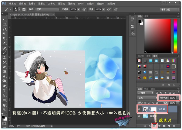Click the 100% zoom field in status bar
Viewport: 182px width, 130px height.
click(x=11, y=126)
